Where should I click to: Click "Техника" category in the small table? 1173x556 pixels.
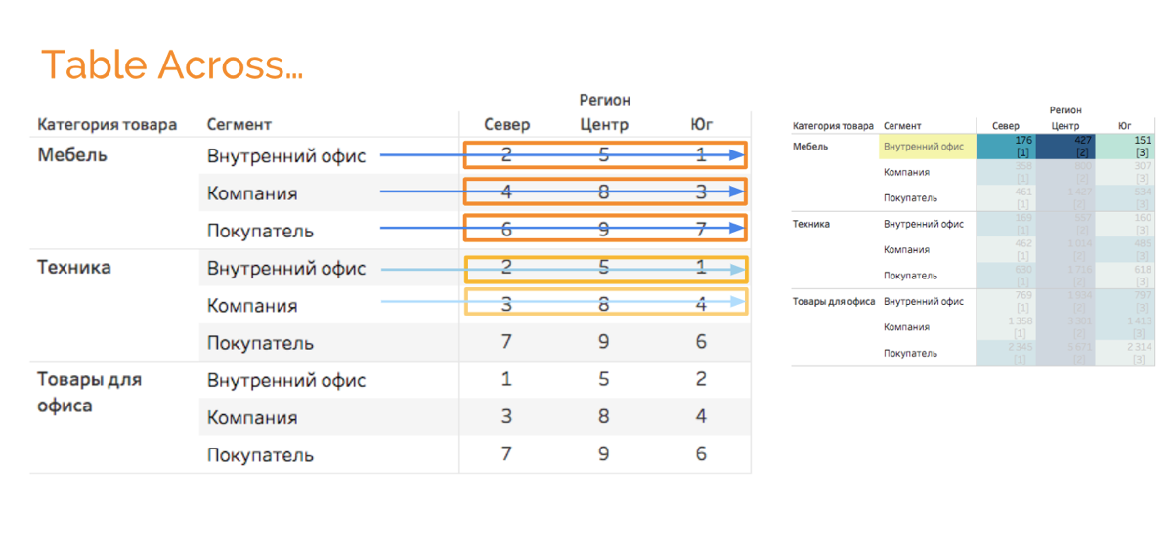click(x=810, y=224)
